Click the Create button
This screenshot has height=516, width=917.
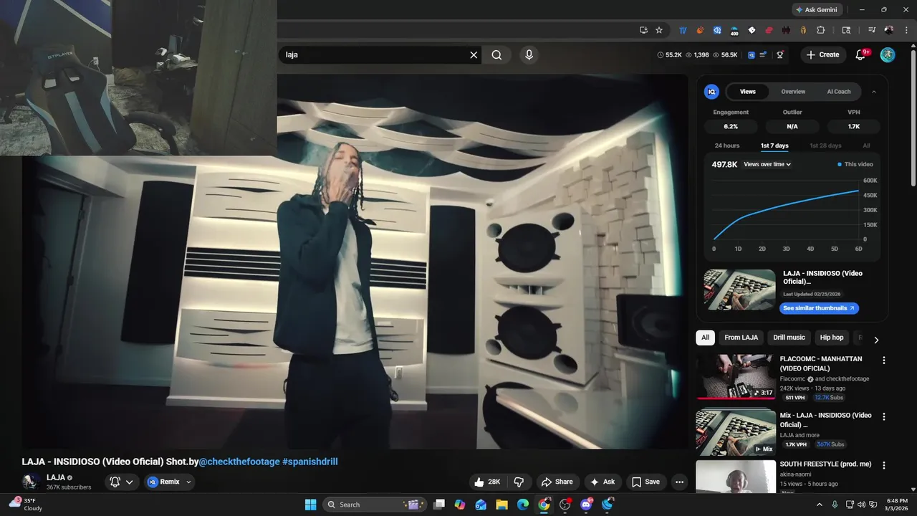click(823, 54)
